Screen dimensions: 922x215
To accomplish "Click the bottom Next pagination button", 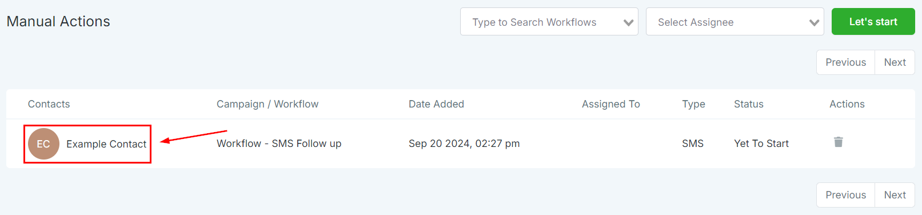I will tap(895, 195).
